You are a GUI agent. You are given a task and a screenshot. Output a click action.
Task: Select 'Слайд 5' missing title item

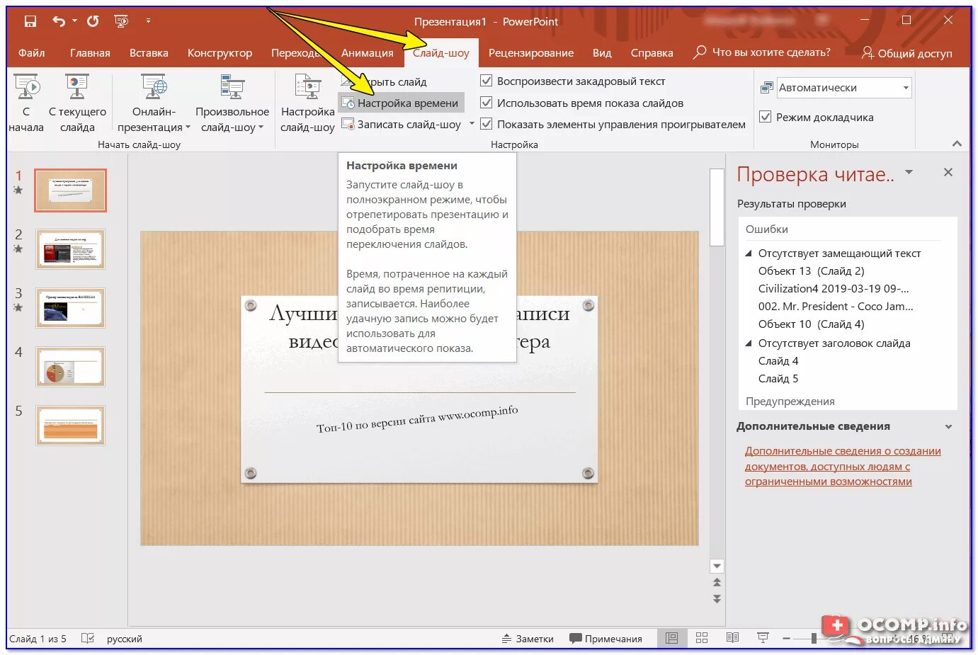pyautogui.click(x=778, y=378)
